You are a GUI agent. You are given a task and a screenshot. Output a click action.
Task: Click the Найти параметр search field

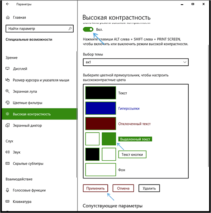[x=40, y=28]
